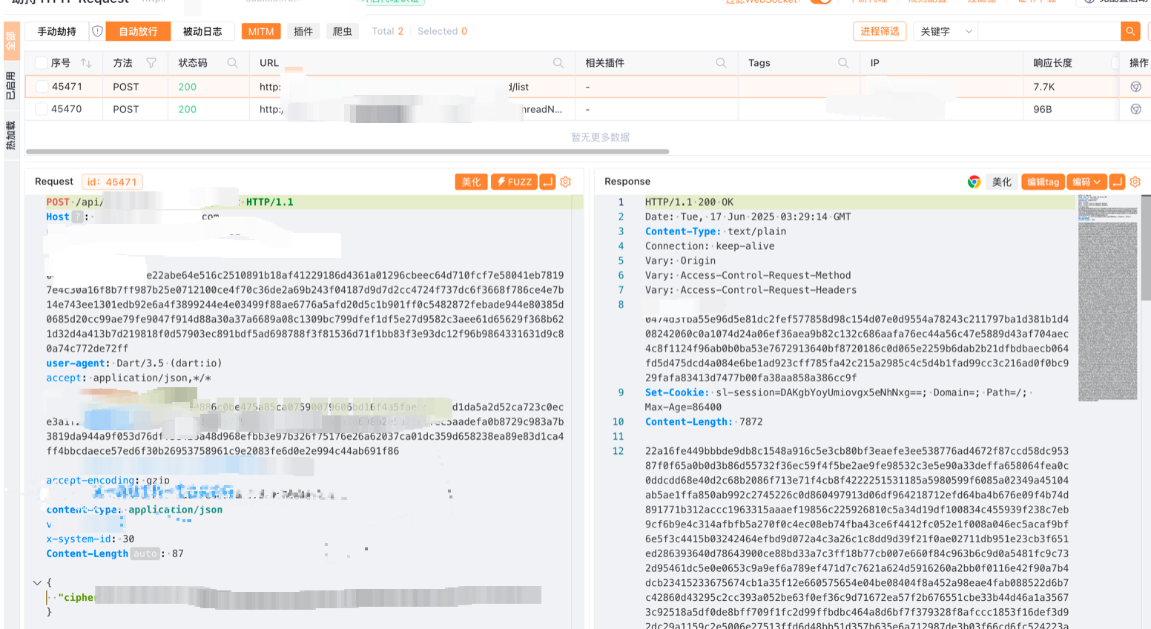Open search in 相关插件 column header
The width and height of the screenshot is (1151, 629).
[721, 63]
